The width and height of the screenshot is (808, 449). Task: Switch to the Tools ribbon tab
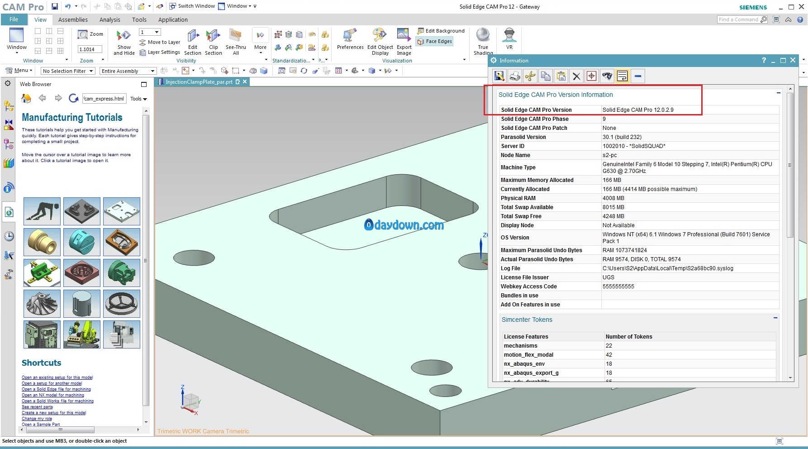pyautogui.click(x=139, y=19)
